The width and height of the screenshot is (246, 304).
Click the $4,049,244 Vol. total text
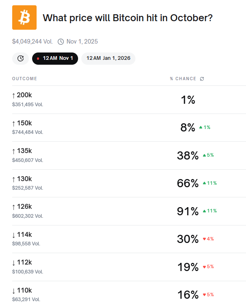click(33, 42)
